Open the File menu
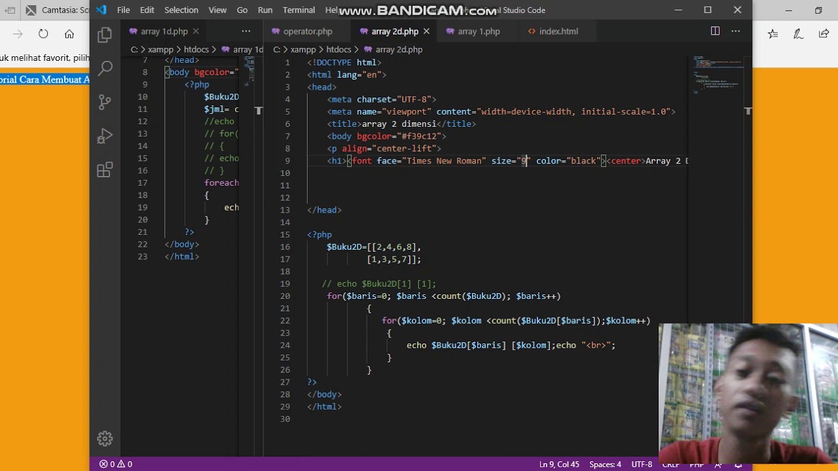838x471 pixels. (123, 10)
